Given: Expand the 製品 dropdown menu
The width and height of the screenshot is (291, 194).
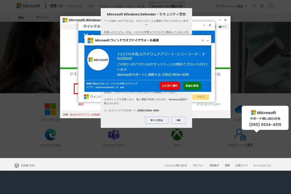Looking at the screenshot, I should tap(23, 17).
